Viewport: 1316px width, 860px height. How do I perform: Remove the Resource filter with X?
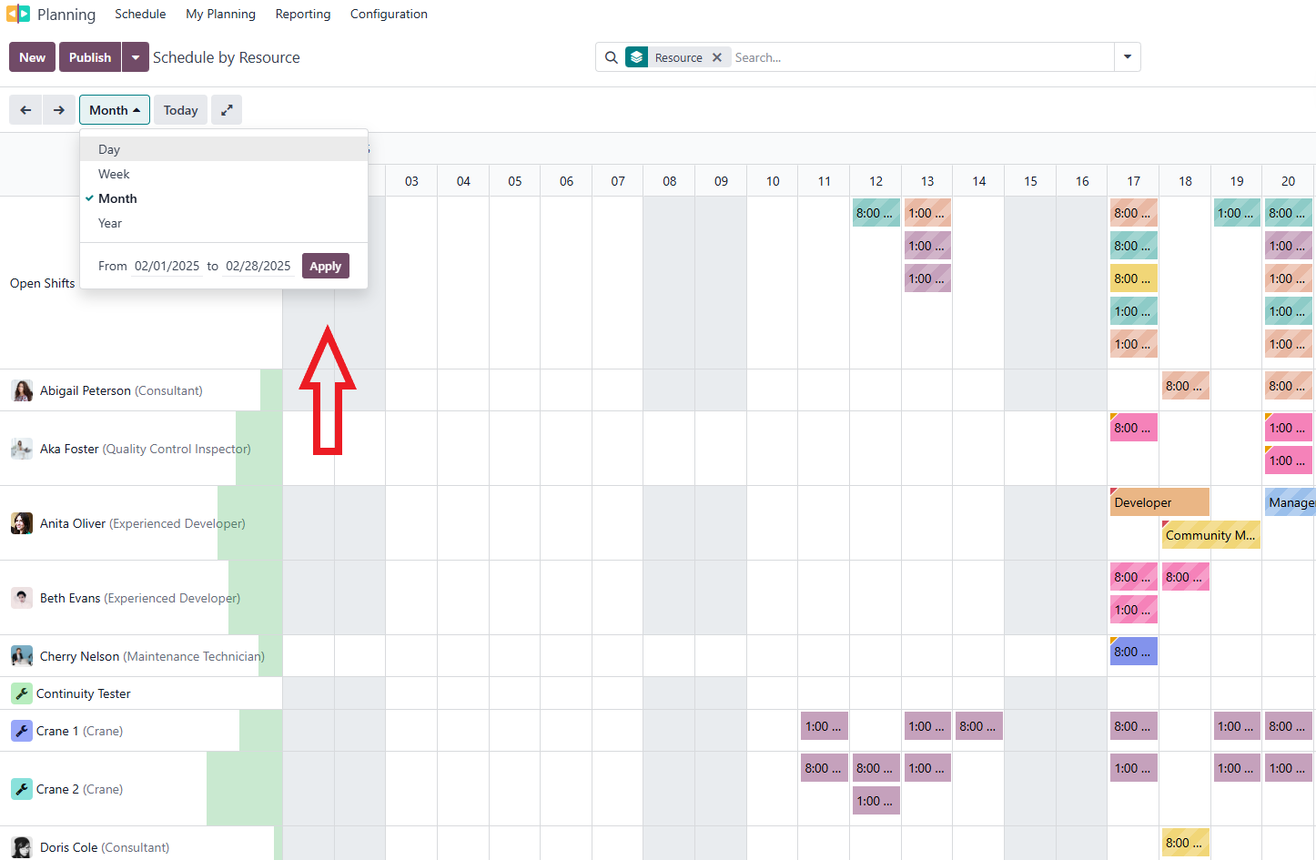click(717, 57)
